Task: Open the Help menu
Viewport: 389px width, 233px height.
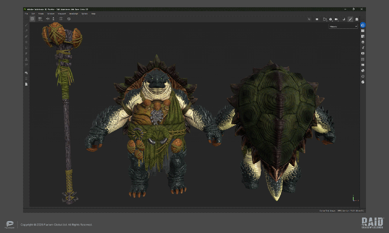Action: point(93,14)
